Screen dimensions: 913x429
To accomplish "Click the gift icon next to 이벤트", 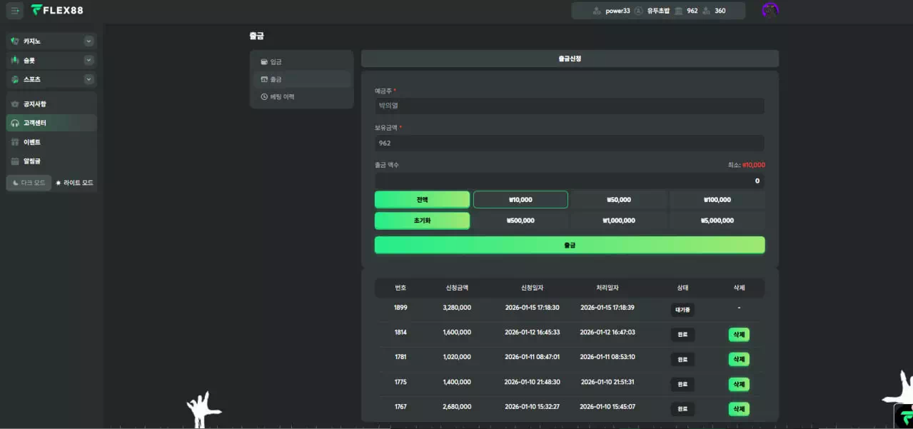I will point(15,143).
